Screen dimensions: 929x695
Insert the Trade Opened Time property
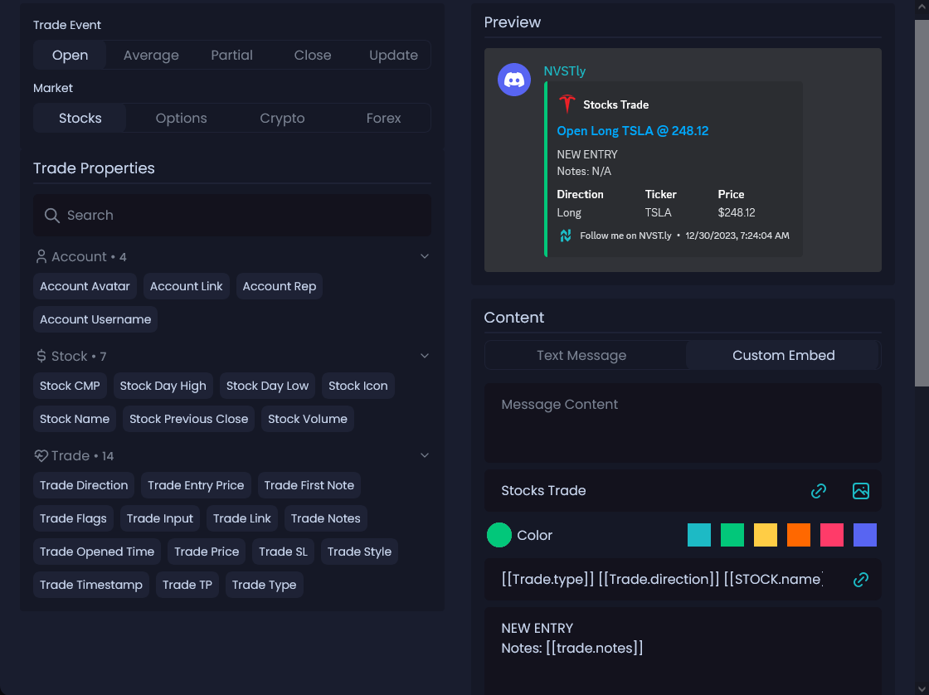click(97, 552)
